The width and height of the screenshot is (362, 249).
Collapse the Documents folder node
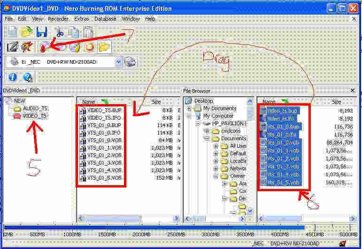pyautogui.click(x=207, y=138)
